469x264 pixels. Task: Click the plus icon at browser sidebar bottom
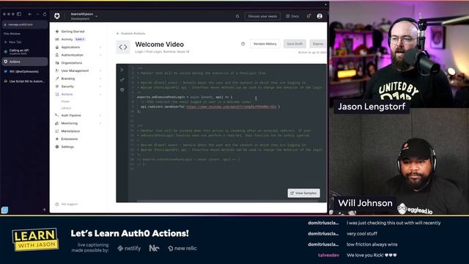[x=44, y=210]
